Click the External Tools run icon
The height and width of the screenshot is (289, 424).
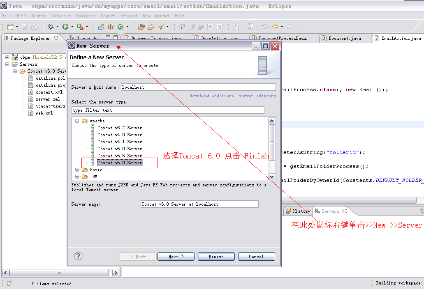tap(80, 27)
